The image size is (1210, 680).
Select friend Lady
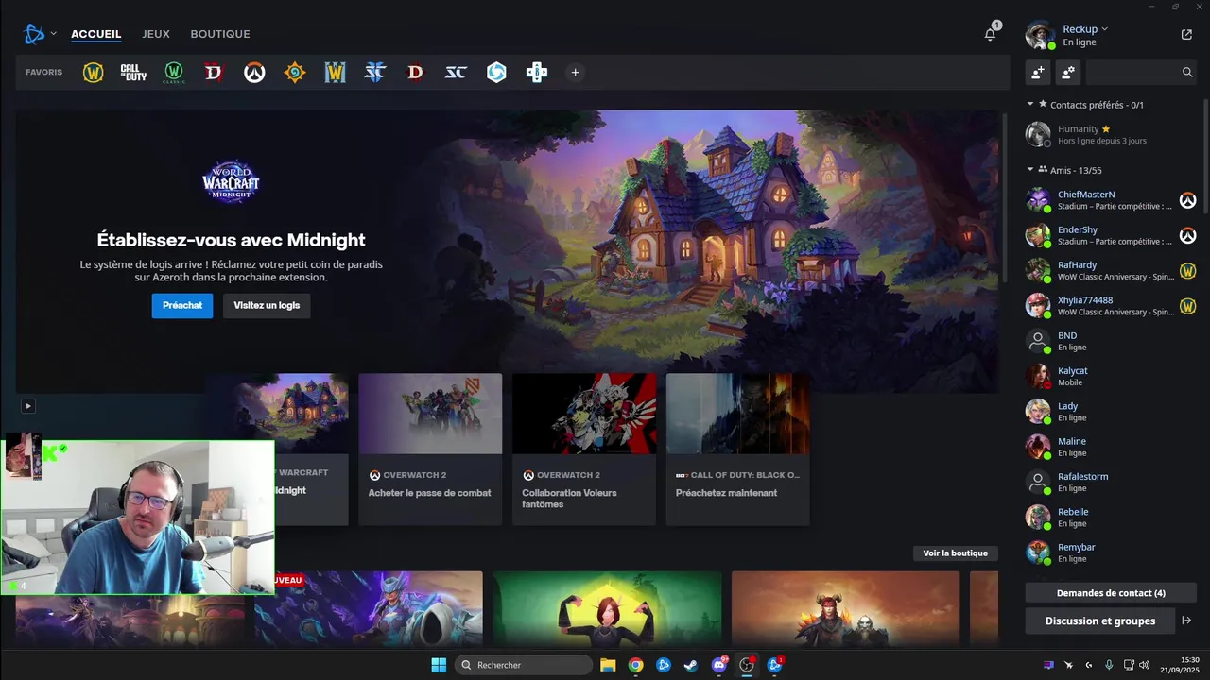coord(1111,412)
